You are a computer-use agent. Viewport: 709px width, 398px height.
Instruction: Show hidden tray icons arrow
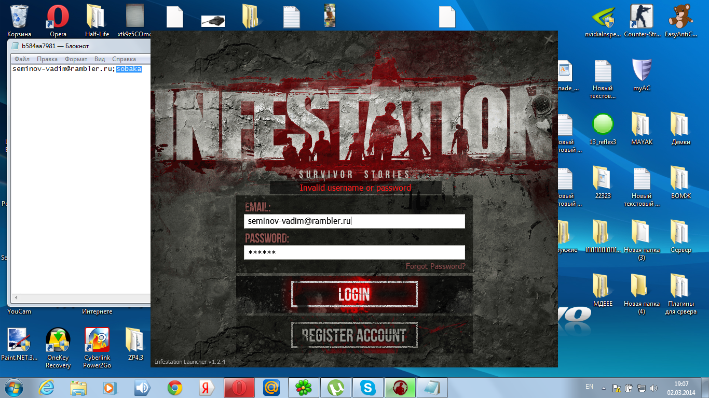pos(604,388)
